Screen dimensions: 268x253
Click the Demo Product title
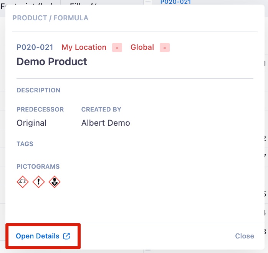tap(52, 62)
